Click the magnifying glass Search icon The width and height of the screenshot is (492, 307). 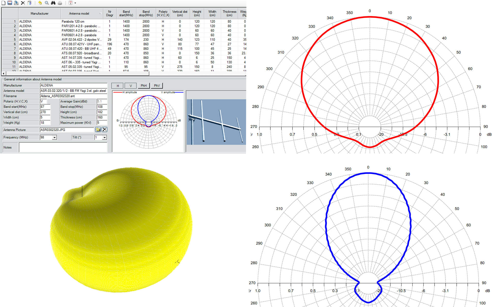47,3
